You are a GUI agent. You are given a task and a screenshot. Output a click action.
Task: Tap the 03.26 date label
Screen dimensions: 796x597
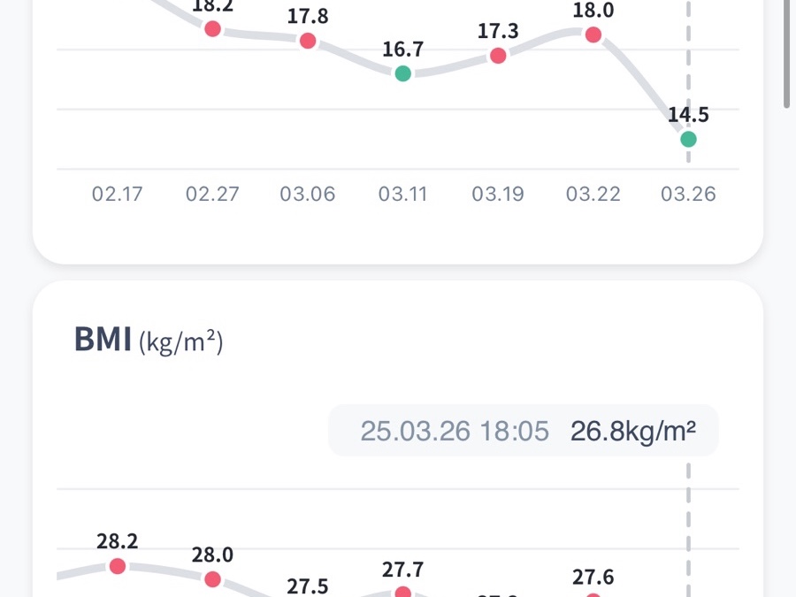(x=688, y=195)
